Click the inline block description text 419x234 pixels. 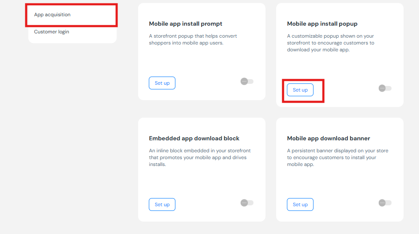(200, 157)
